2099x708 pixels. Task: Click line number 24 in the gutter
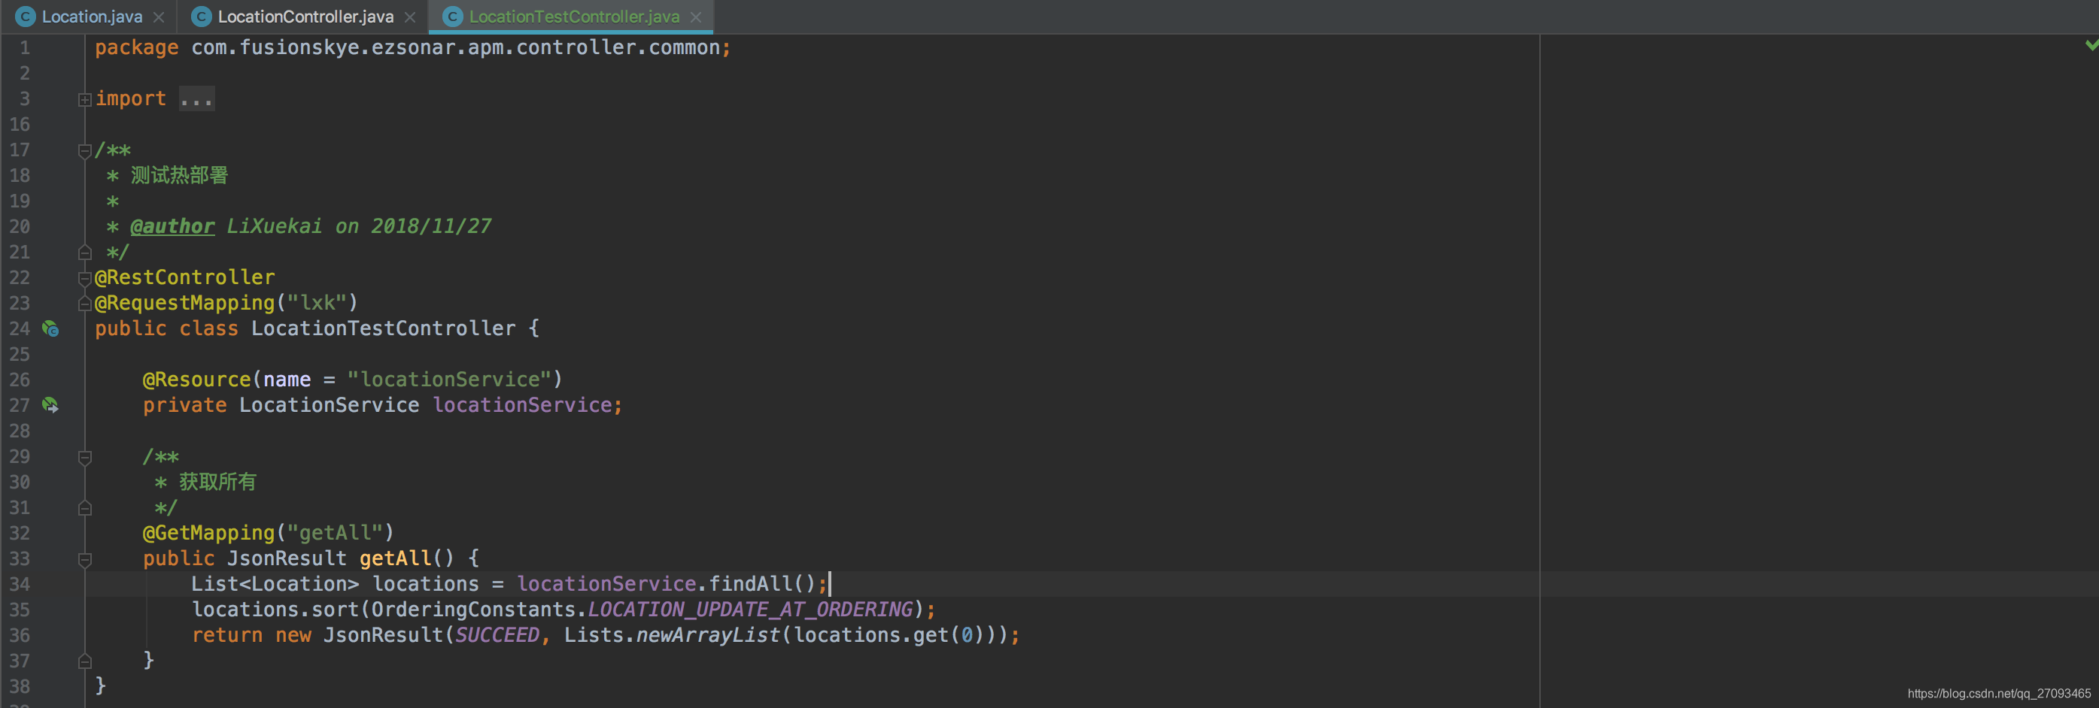pyautogui.click(x=20, y=328)
